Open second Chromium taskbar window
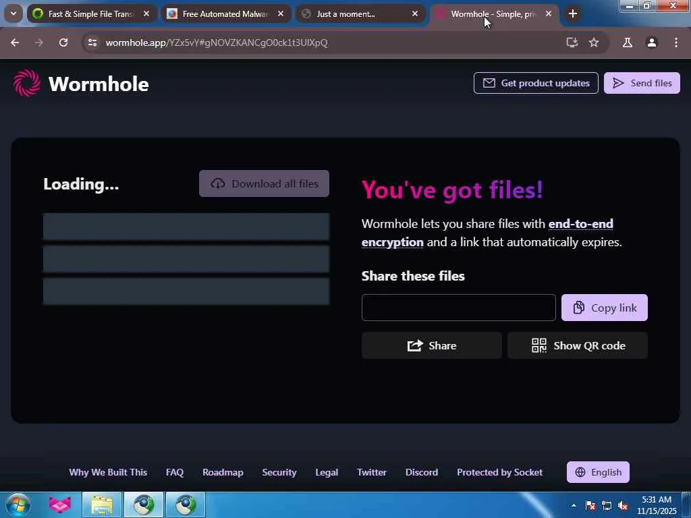691x518 pixels. click(x=185, y=505)
